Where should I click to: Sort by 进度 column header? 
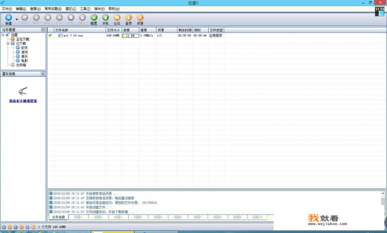click(x=130, y=30)
